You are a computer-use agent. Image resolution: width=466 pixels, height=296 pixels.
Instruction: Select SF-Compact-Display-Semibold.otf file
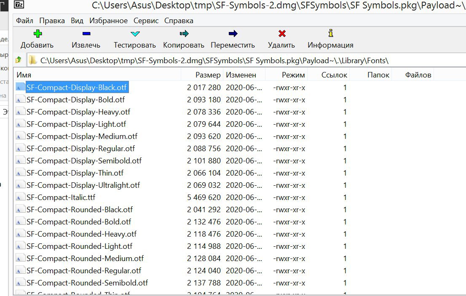pyautogui.click(x=84, y=160)
